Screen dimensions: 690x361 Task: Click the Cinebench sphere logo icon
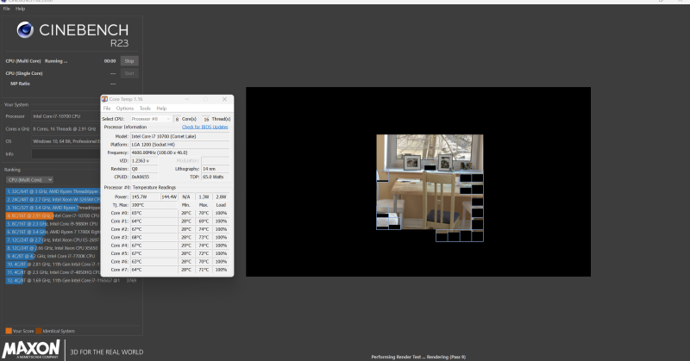click(x=26, y=32)
